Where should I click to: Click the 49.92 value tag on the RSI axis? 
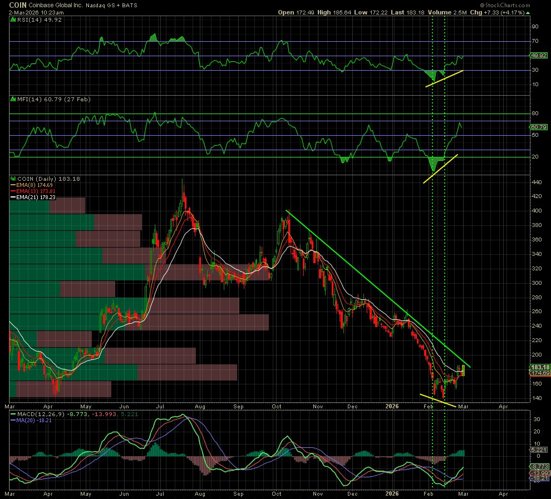pos(538,56)
